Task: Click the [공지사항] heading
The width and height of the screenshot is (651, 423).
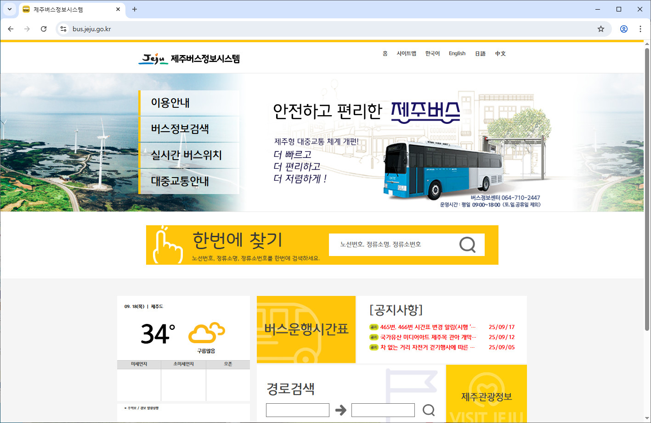Action: 396,310
